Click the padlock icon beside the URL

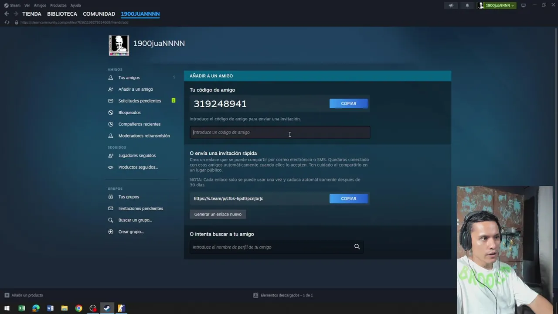[17, 22]
